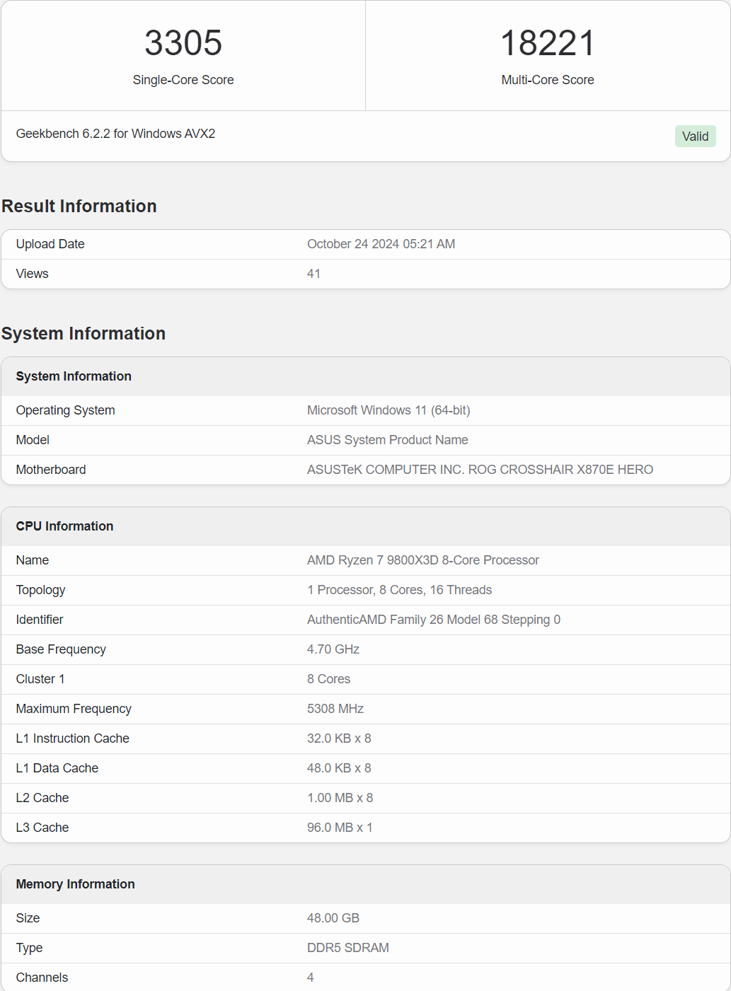The width and height of the screenshot is (731, 991).
Task: Click the DDR5 SDRAM memory type value
Action: click(x=347, y=948)
